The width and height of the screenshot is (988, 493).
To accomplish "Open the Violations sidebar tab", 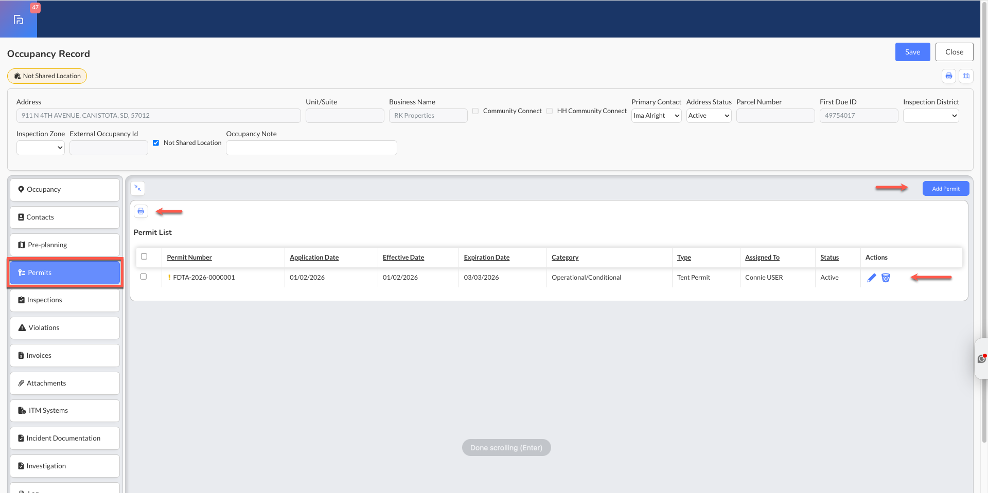I will pyautogui.click(x=65, y=328).
